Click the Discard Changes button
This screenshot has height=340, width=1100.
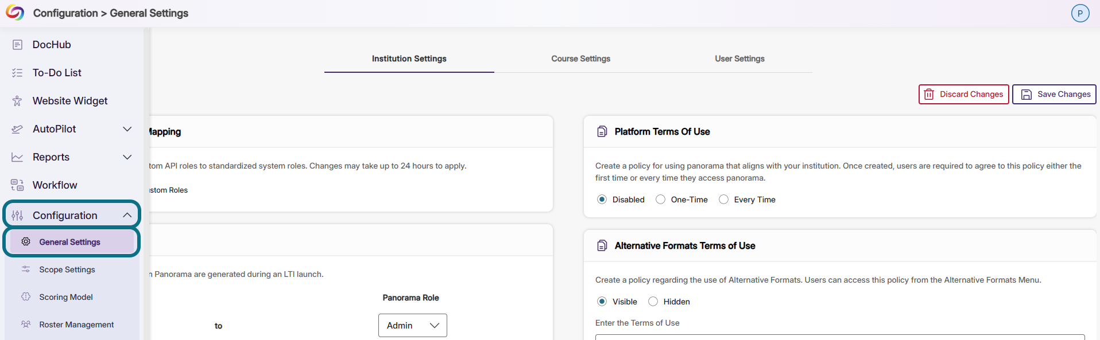(964, 95)
